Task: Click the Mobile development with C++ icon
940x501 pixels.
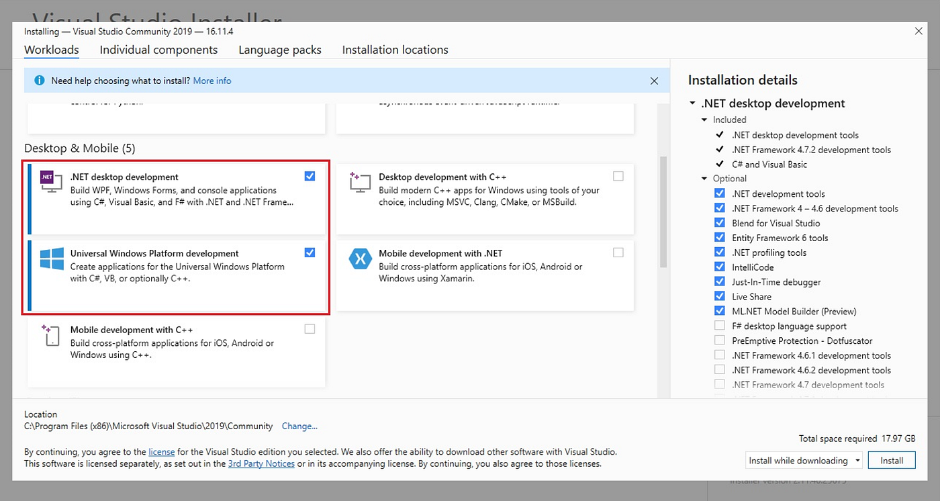Action: point(52,335)
